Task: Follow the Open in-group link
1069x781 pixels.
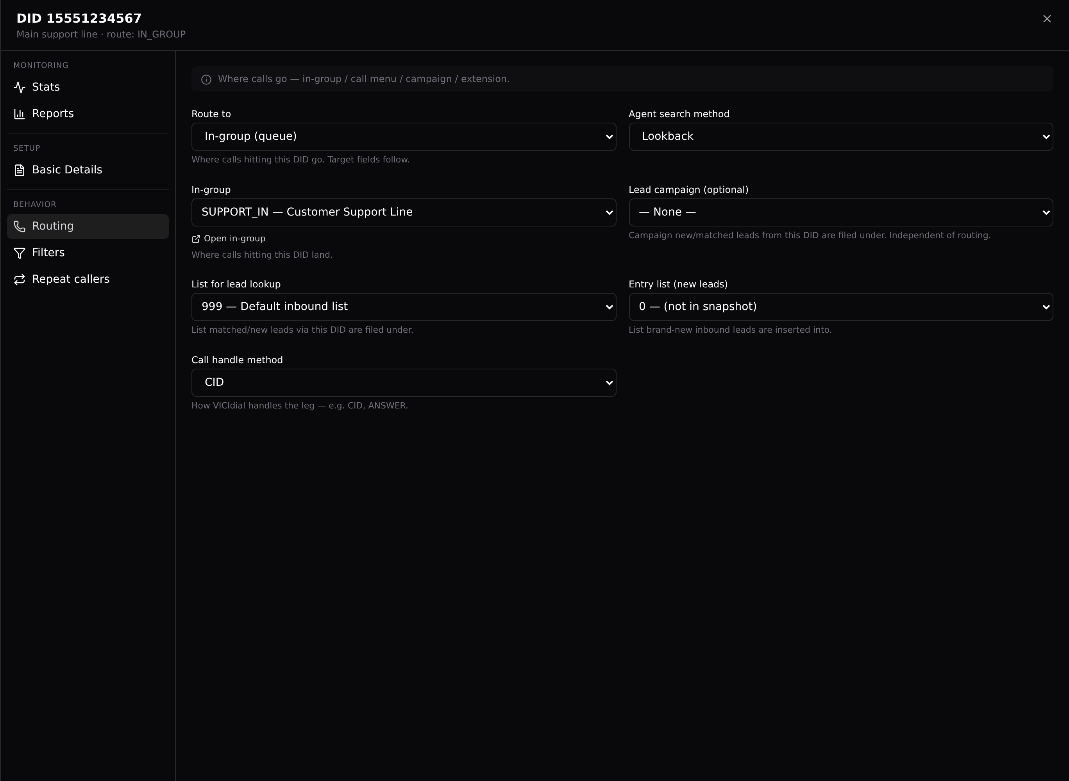Action: pyautogui.click(x=229, y=239)
